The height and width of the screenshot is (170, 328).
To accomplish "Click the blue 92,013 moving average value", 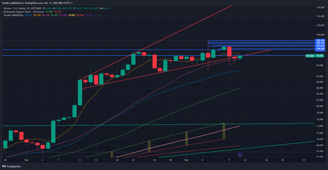I will coord(28,15).
